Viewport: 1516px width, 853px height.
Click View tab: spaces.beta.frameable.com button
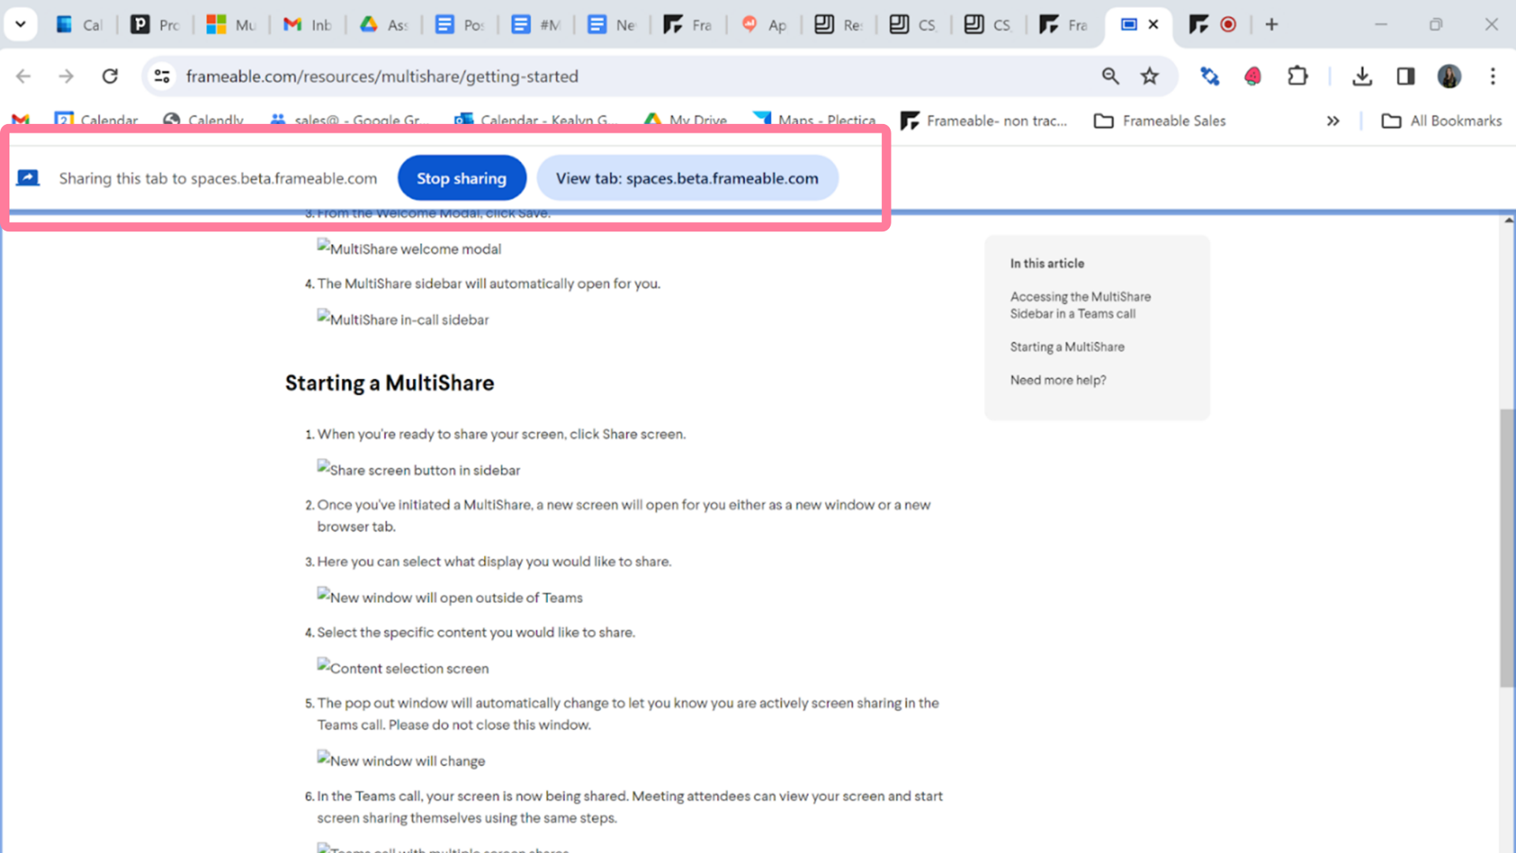(x=687, y=178)
